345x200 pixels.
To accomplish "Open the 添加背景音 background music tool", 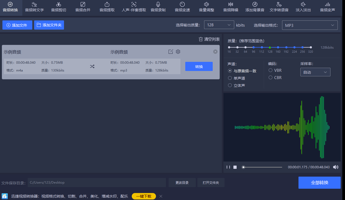I will (x=255, y=7).
